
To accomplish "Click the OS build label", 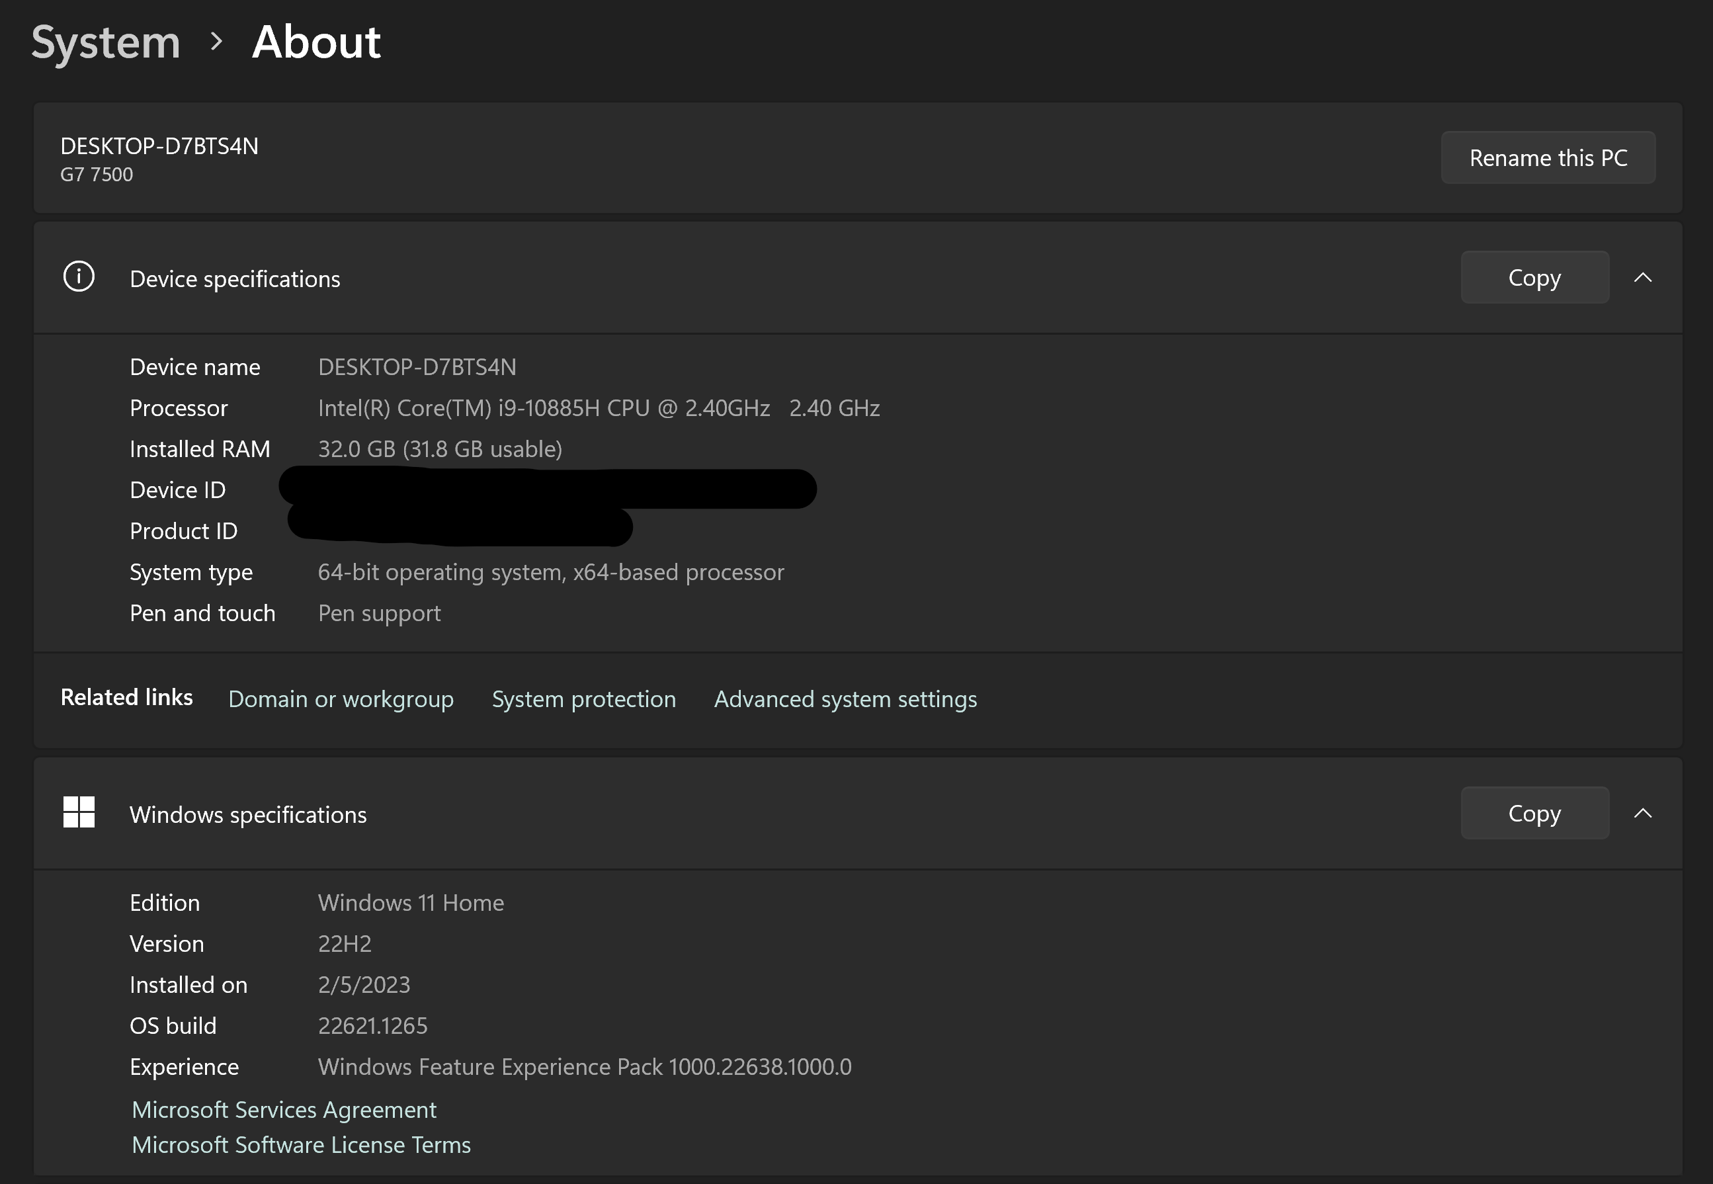I will [x=173, y=1026].
